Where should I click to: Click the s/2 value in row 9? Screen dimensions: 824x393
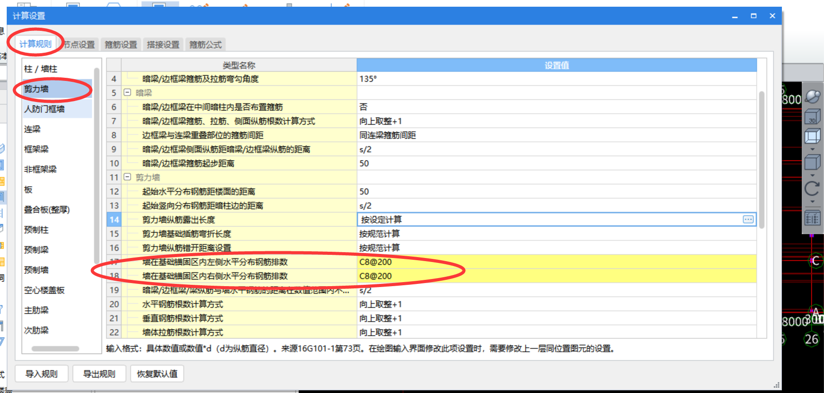(x=557, y=149)
